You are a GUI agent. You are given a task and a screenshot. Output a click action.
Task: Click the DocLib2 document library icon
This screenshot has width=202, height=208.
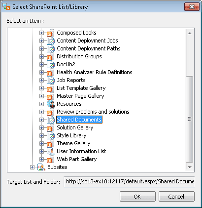point(51,64)
